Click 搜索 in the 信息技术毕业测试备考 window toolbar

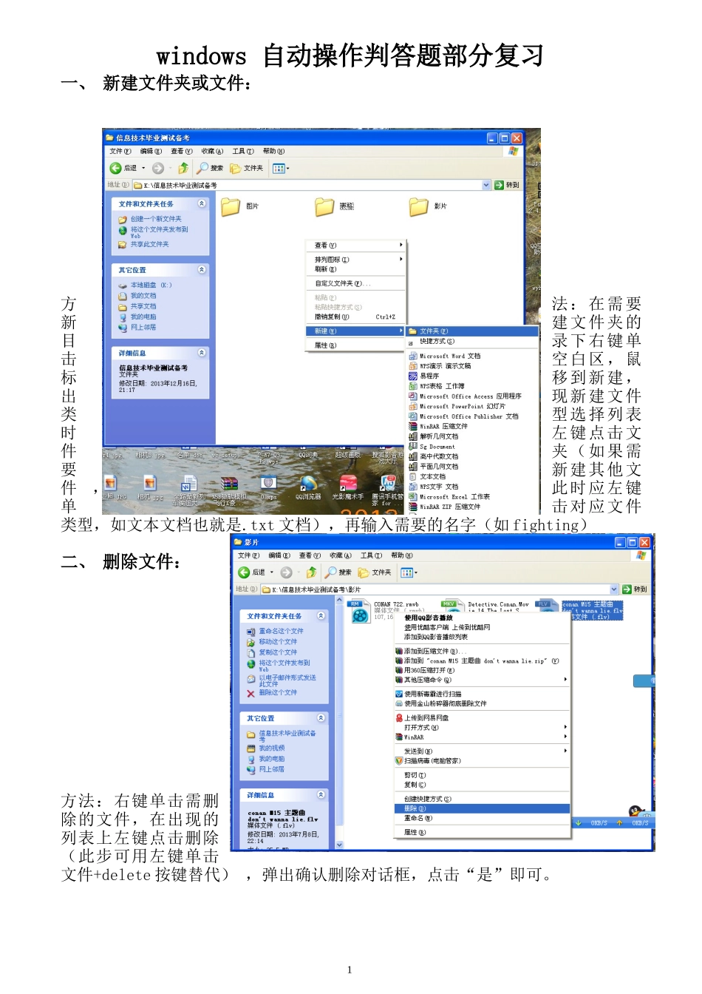click(x=210, y=168)
